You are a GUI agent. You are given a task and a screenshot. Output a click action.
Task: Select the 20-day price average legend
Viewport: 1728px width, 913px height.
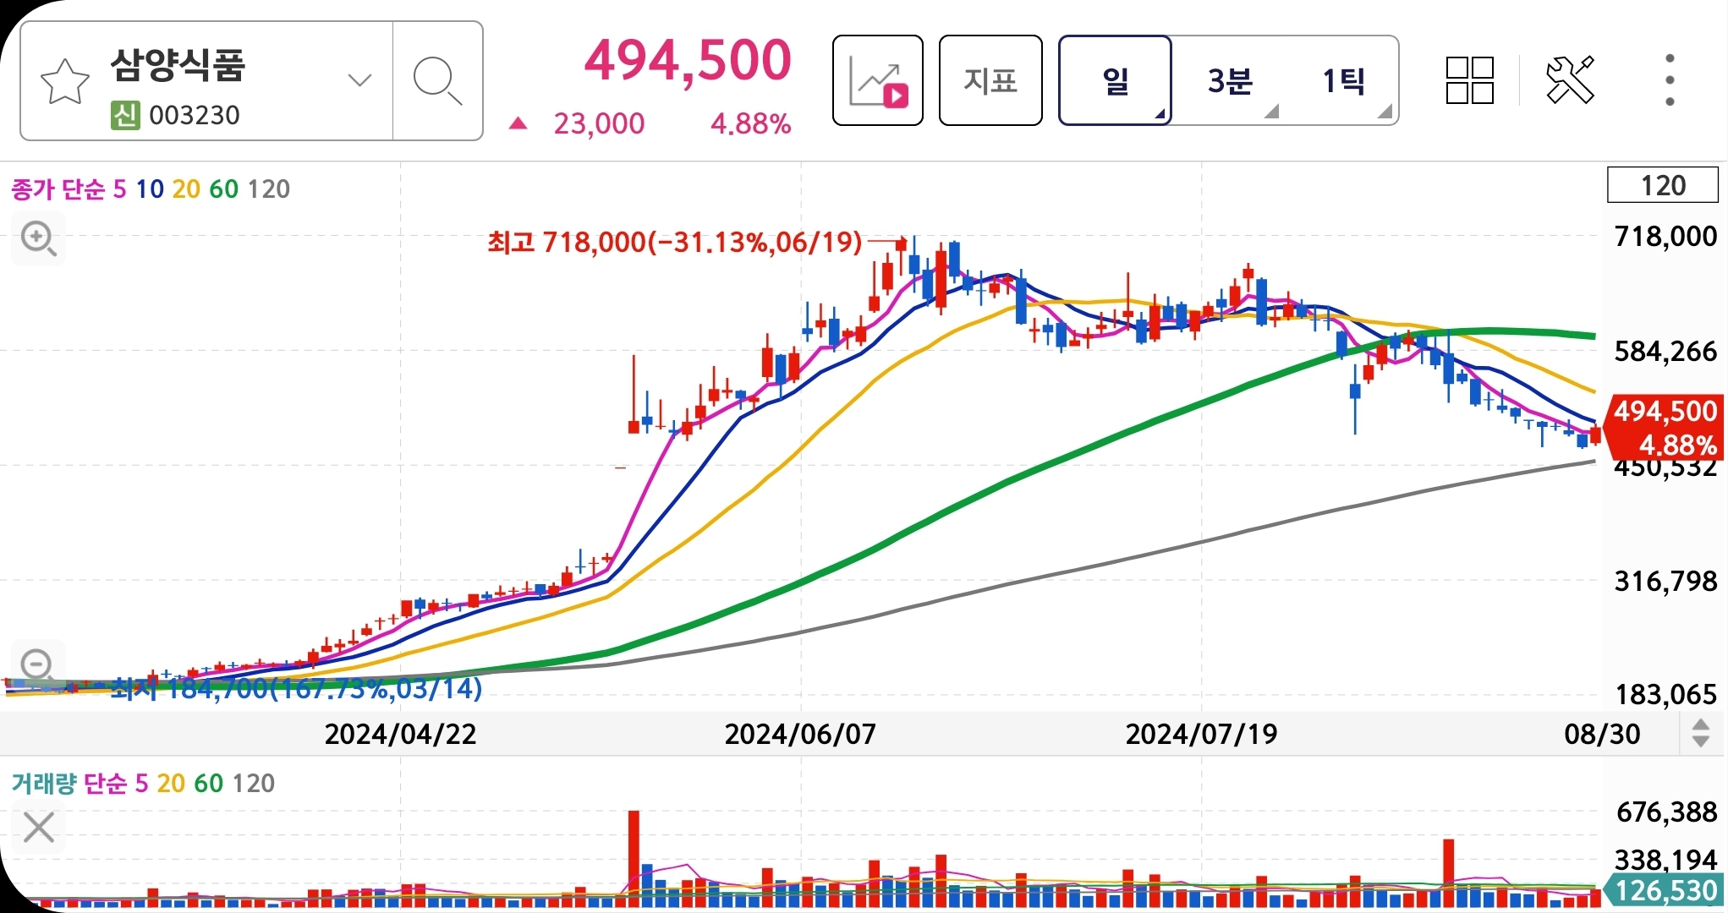click(x=186, y=189)
